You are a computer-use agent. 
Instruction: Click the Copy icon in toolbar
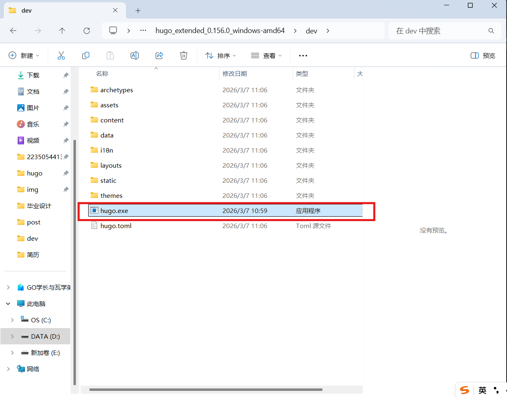[86, 55]
